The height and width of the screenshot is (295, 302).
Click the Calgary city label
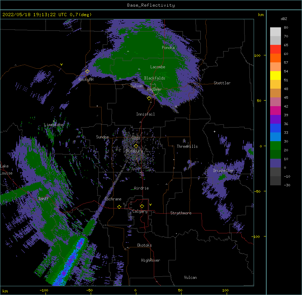coord(140,211)
